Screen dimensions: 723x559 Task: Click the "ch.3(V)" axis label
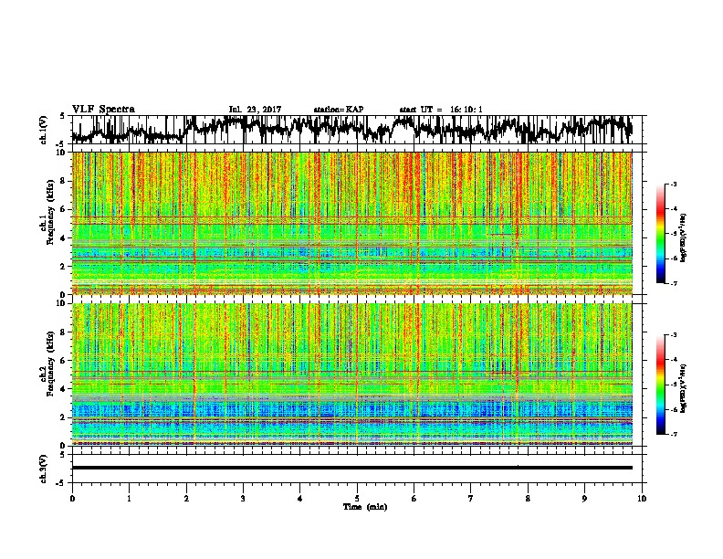coord(43,469)
